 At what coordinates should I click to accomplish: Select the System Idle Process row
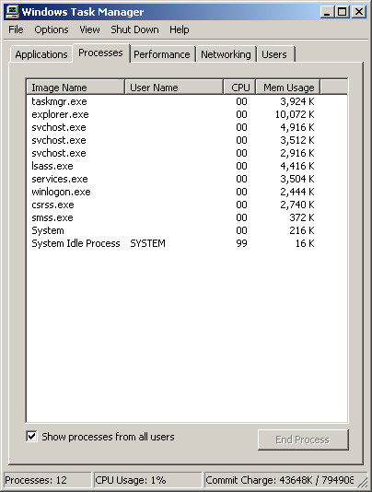(187, 243)
